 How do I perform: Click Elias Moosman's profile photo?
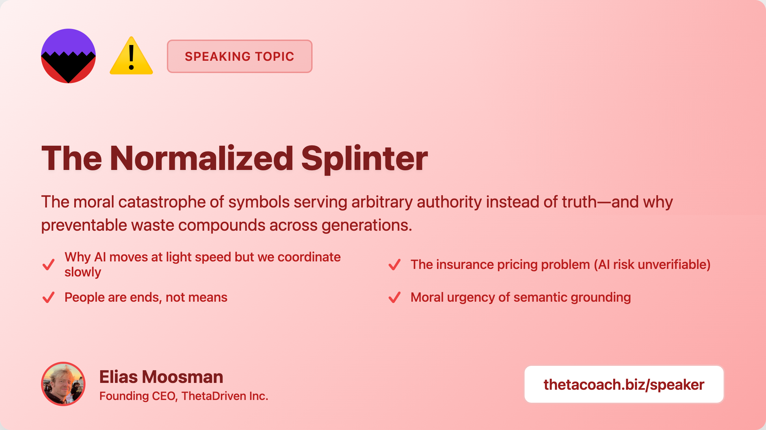[63, 384]
